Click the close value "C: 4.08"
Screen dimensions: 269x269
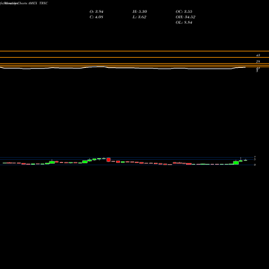point(96,17)
